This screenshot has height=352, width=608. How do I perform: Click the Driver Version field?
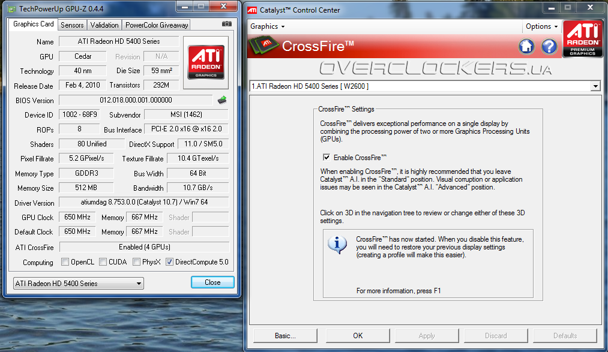(x=144, y=202)
